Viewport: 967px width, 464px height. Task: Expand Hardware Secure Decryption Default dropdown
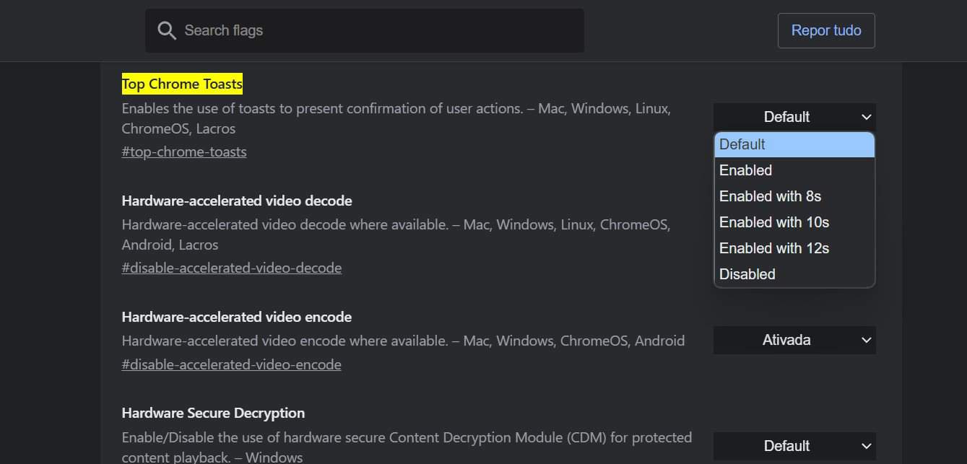(794, 446)
